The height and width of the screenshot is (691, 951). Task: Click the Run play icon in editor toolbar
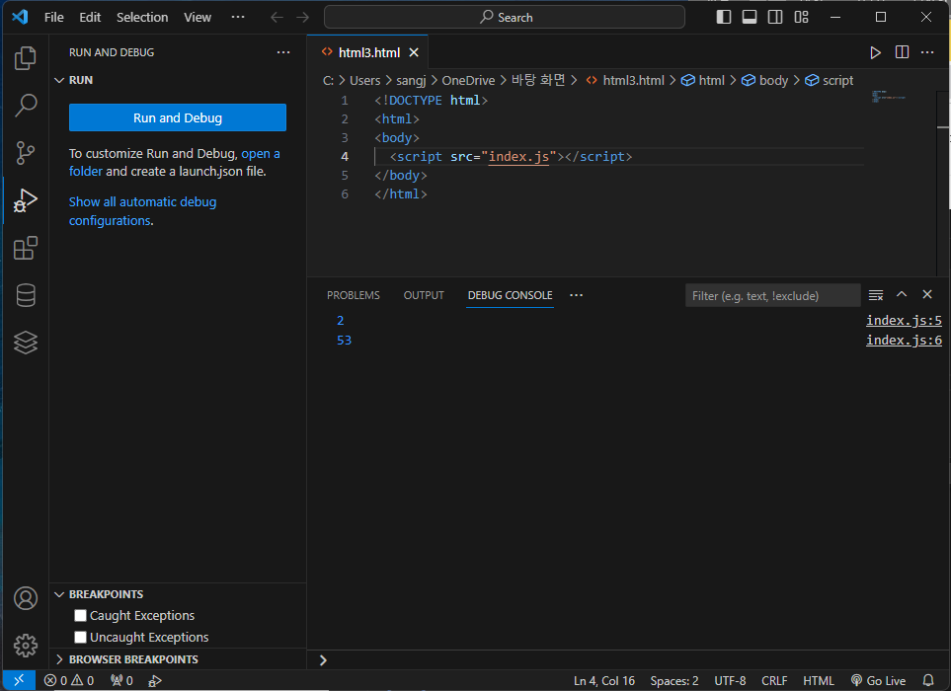click(875, 52)
